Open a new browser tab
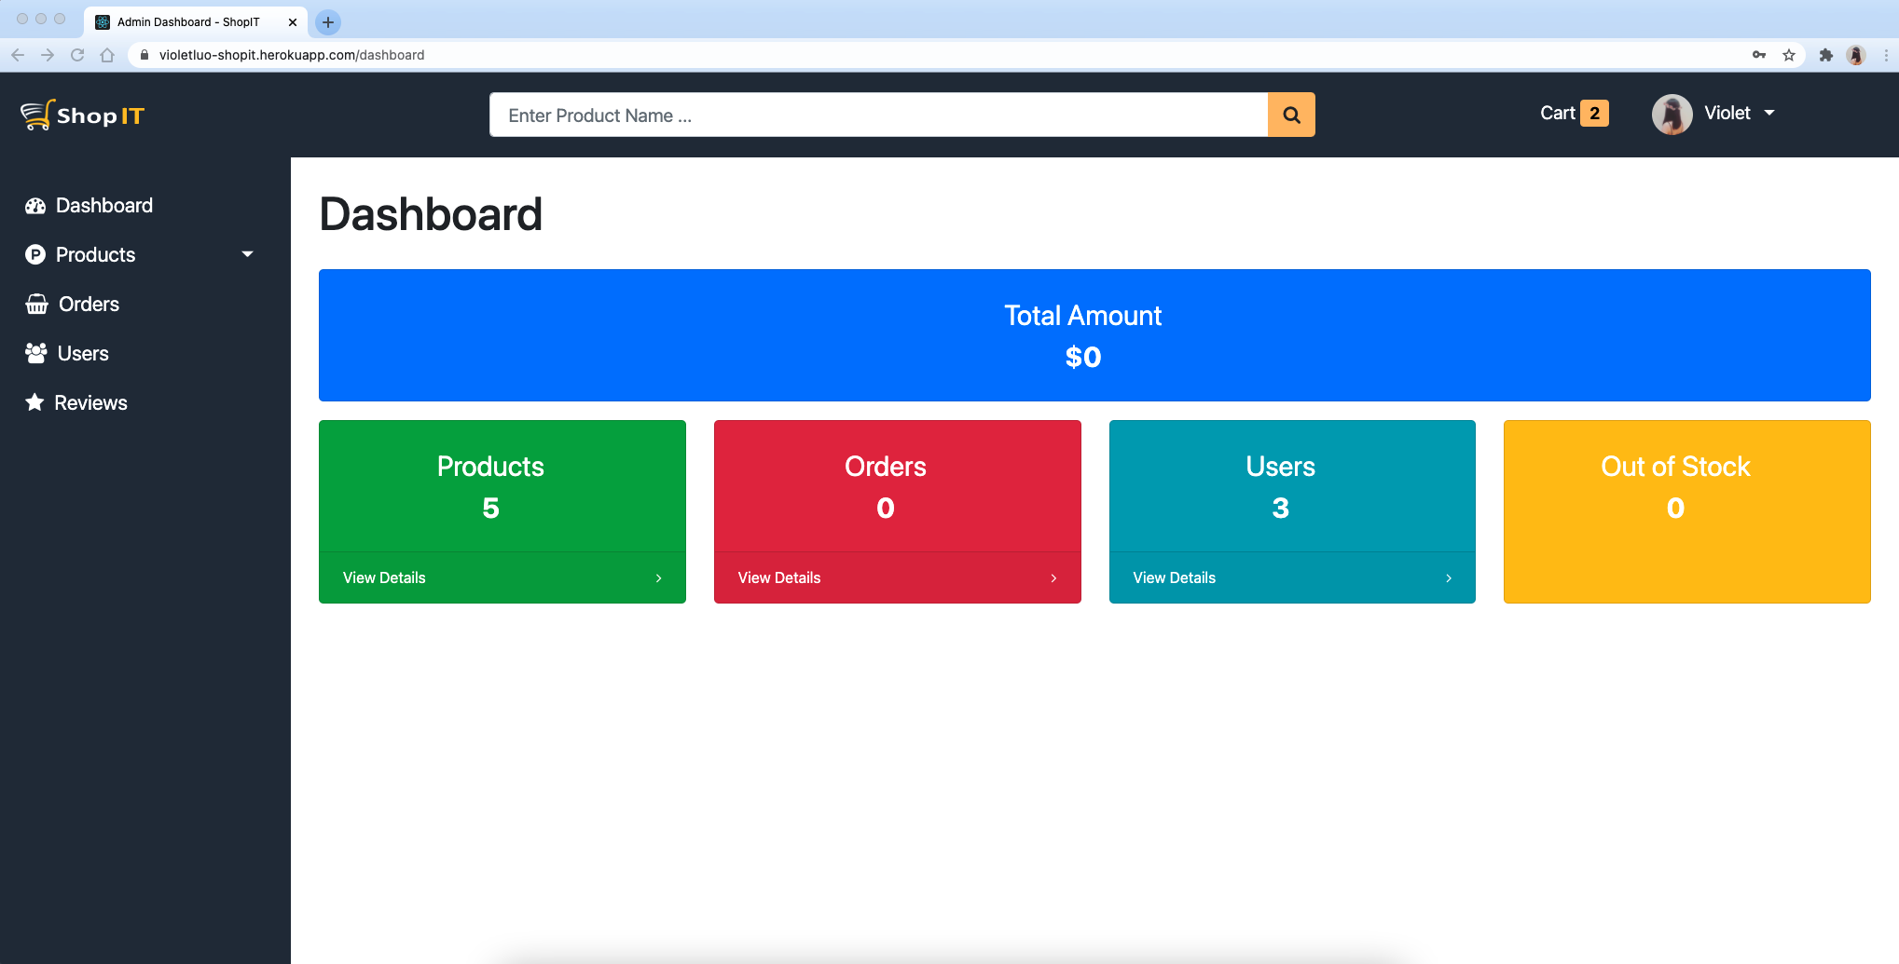The image size is (1899, 964). [x=328, y=21]
